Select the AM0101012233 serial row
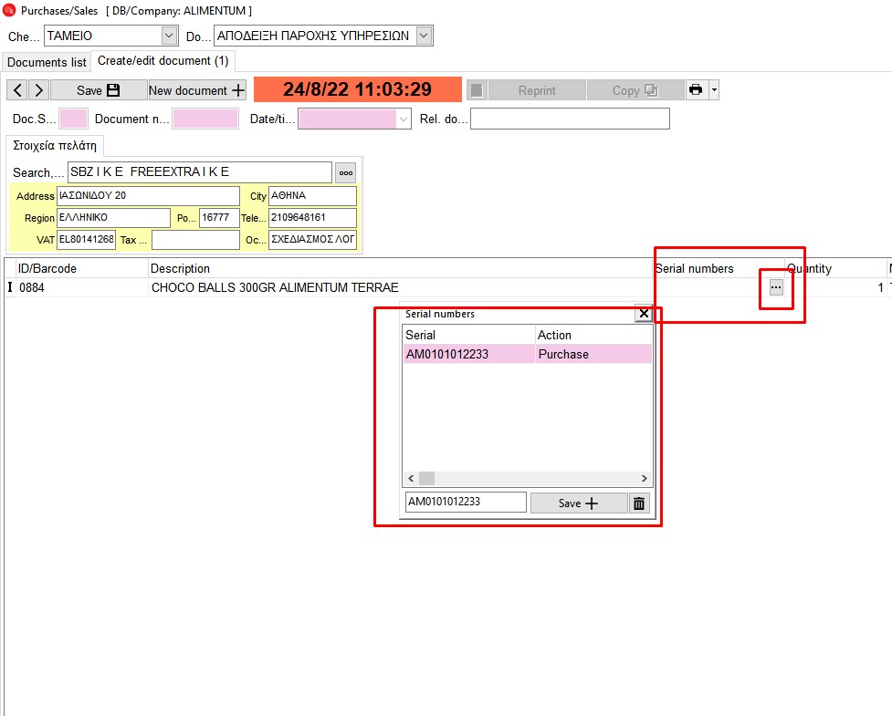 point(528,354)
